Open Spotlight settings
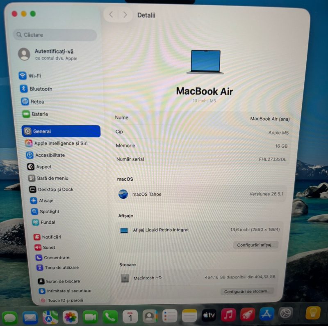Screen dimensions: 328x326 tap(45, 211)
